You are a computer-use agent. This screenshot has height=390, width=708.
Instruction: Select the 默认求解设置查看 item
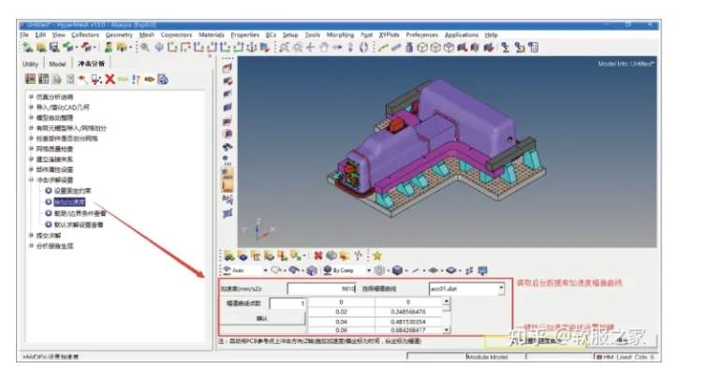click(x=79, y=224)
